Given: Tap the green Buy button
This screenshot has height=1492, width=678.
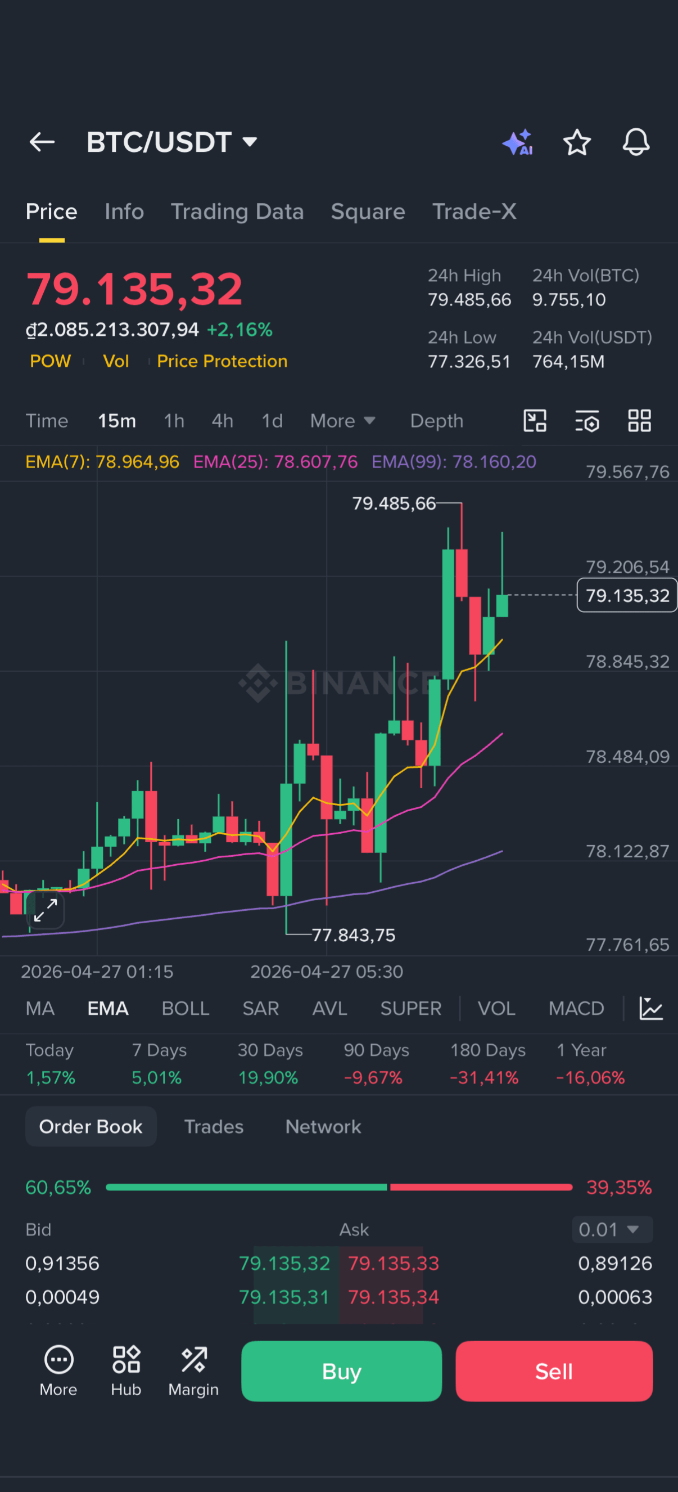Looking at the screenshot, I should coord(342,1372).
